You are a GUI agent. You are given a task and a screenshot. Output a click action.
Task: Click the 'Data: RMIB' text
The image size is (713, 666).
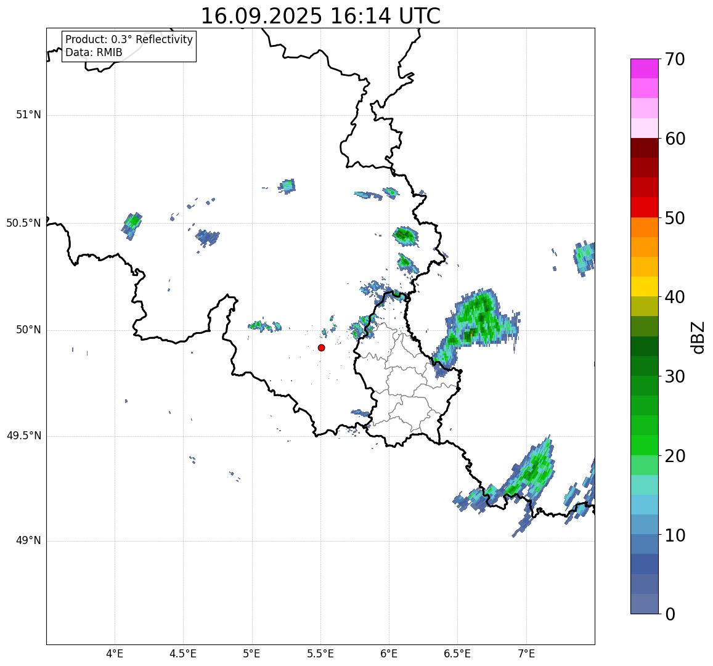pyautogui.click(x=94, y=53)
